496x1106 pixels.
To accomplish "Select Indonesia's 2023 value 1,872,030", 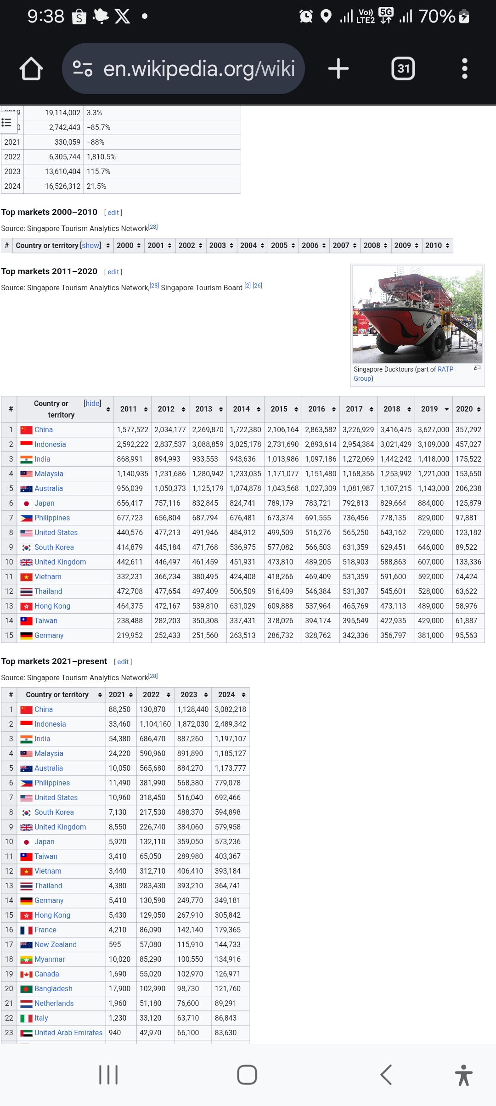I will click(x=193, y=724).
